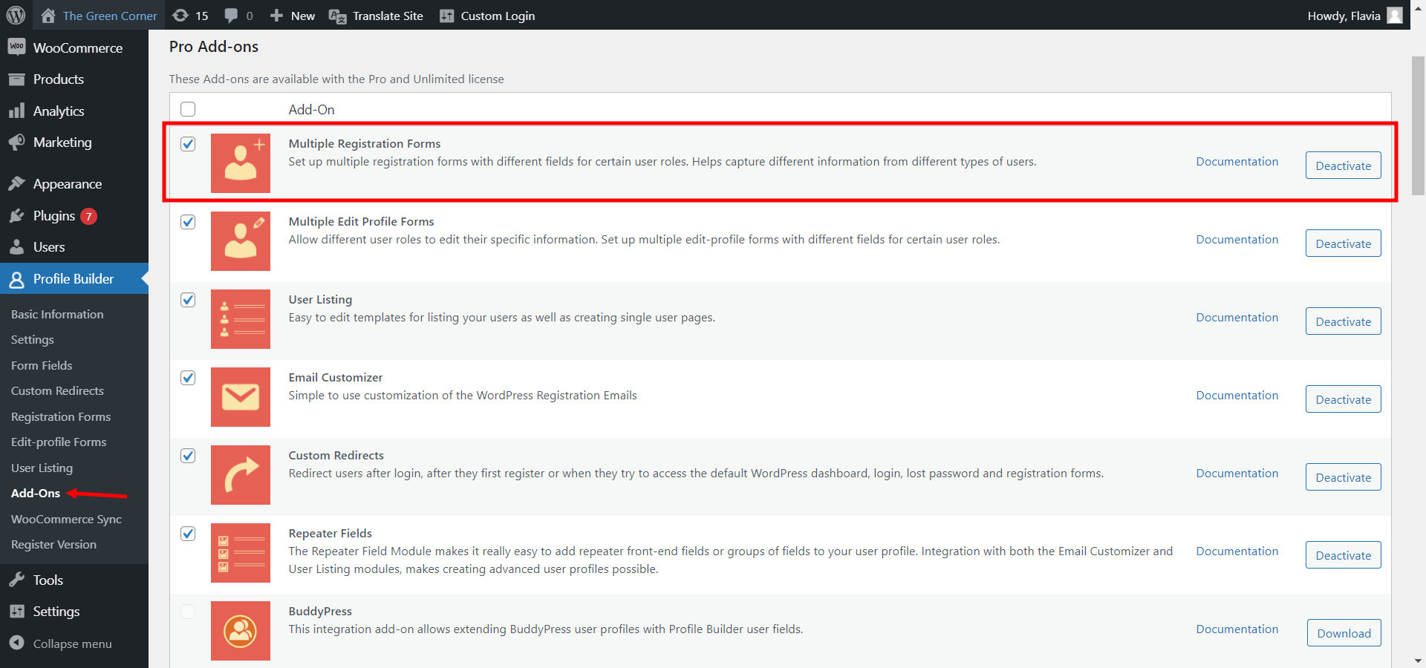The width and height of the screenshot is (1426, 668).
Task: Go to WooCommerce Sync submenu
Action: (x=66, y=519)
